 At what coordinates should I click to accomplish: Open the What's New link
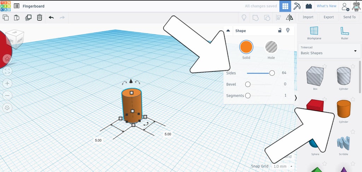click(x=326, y=6)
